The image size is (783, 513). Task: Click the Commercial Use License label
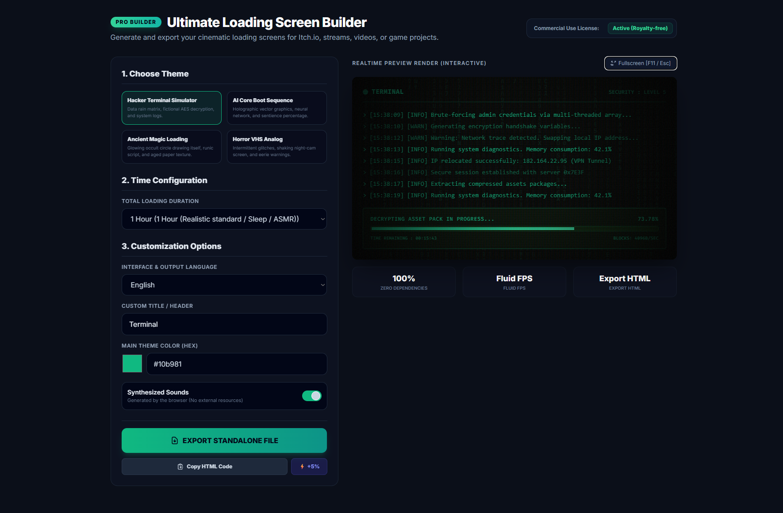tap(566, 28)
